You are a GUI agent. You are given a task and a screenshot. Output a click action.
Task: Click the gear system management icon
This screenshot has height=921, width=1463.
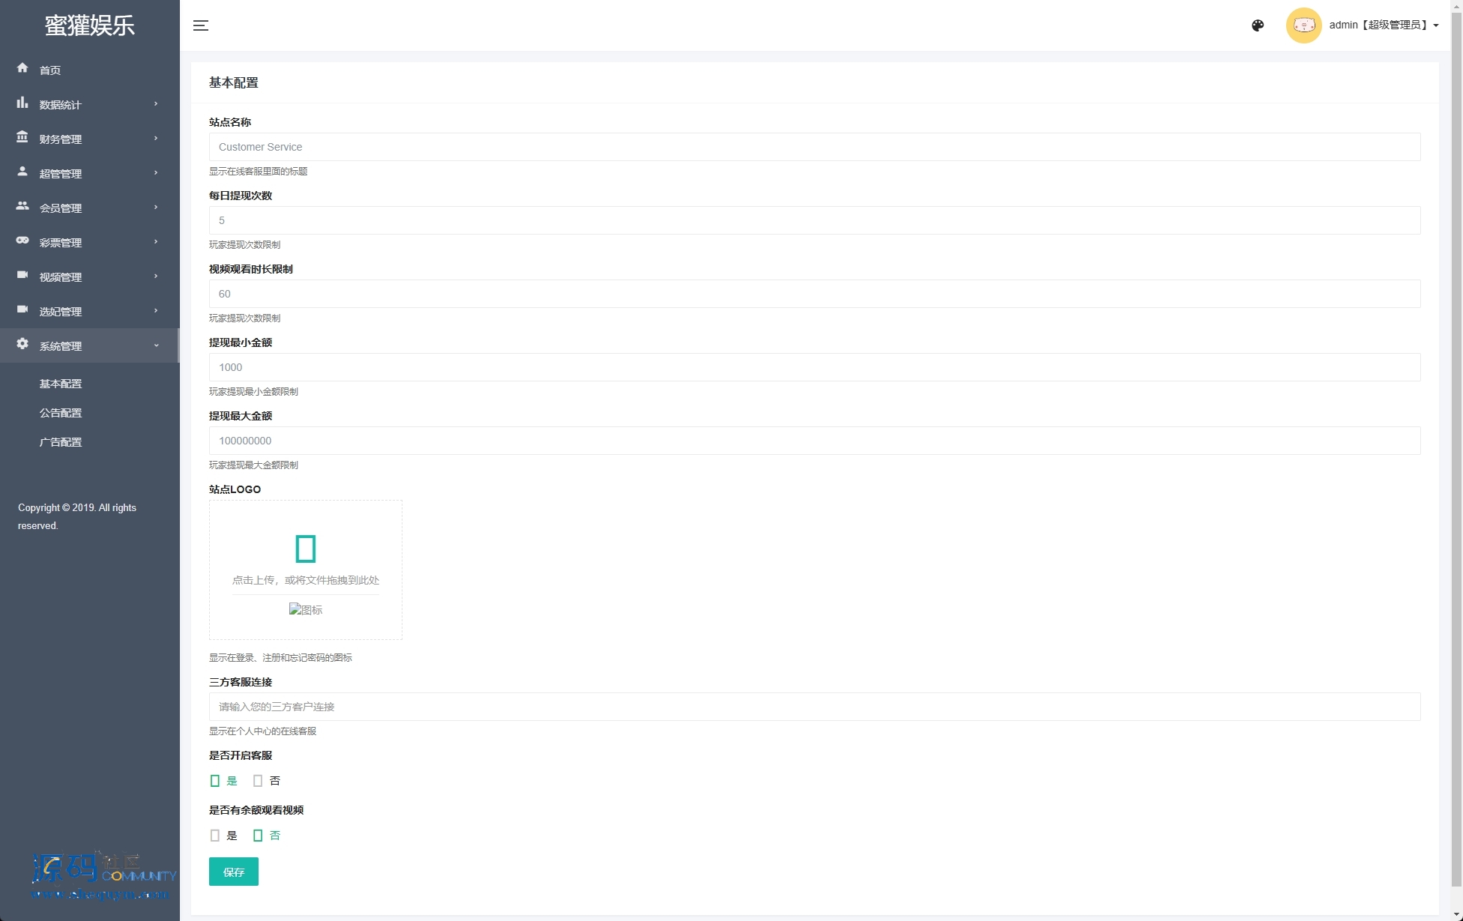(22, 344)
